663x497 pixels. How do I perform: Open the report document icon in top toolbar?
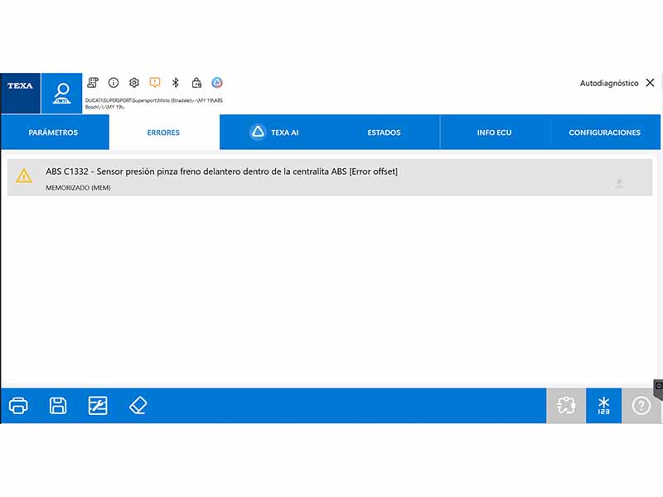(x=93, y=82)
